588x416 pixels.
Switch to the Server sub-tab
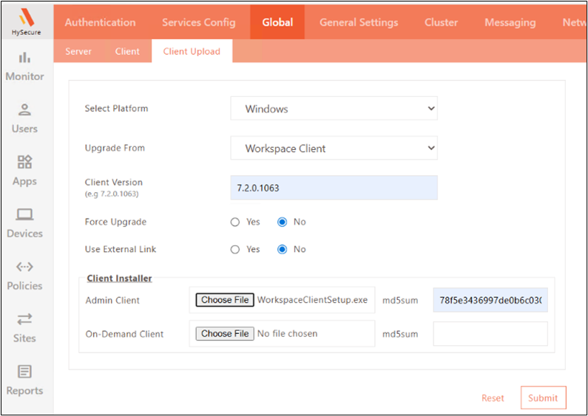[78, 52]
